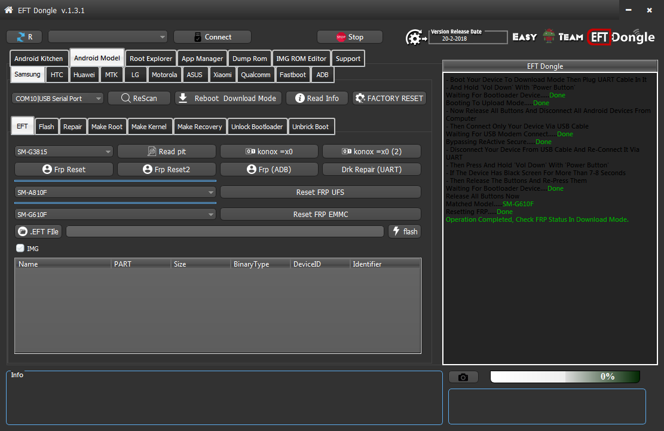
Task: Select the LG brand tab
Action: pyautogui.click(x=135, y=75)
